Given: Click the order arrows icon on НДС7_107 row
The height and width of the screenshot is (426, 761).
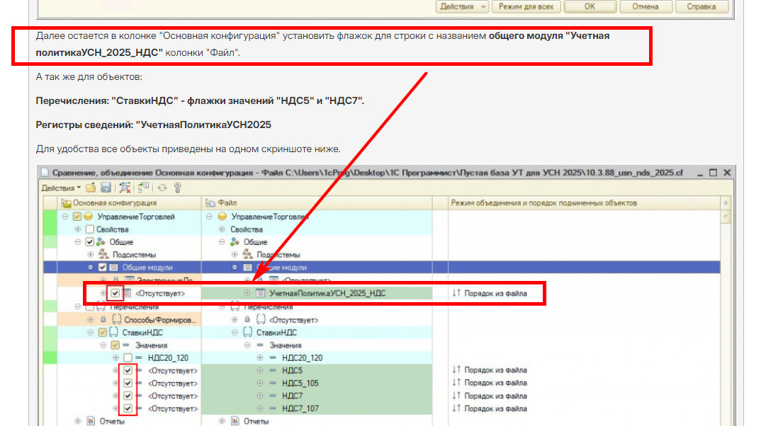Looking at the screenshot, I should click(x=456, y=408).
